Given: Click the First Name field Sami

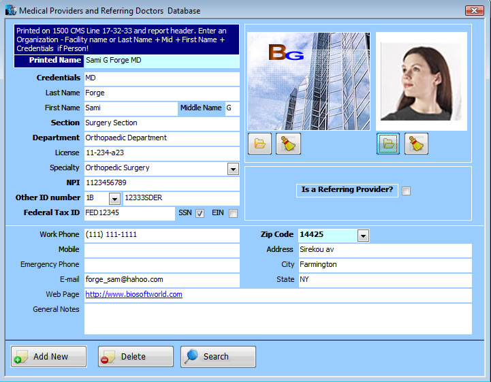Looking at the screenshot, I should pyautogui.click(x=131, y=109).
